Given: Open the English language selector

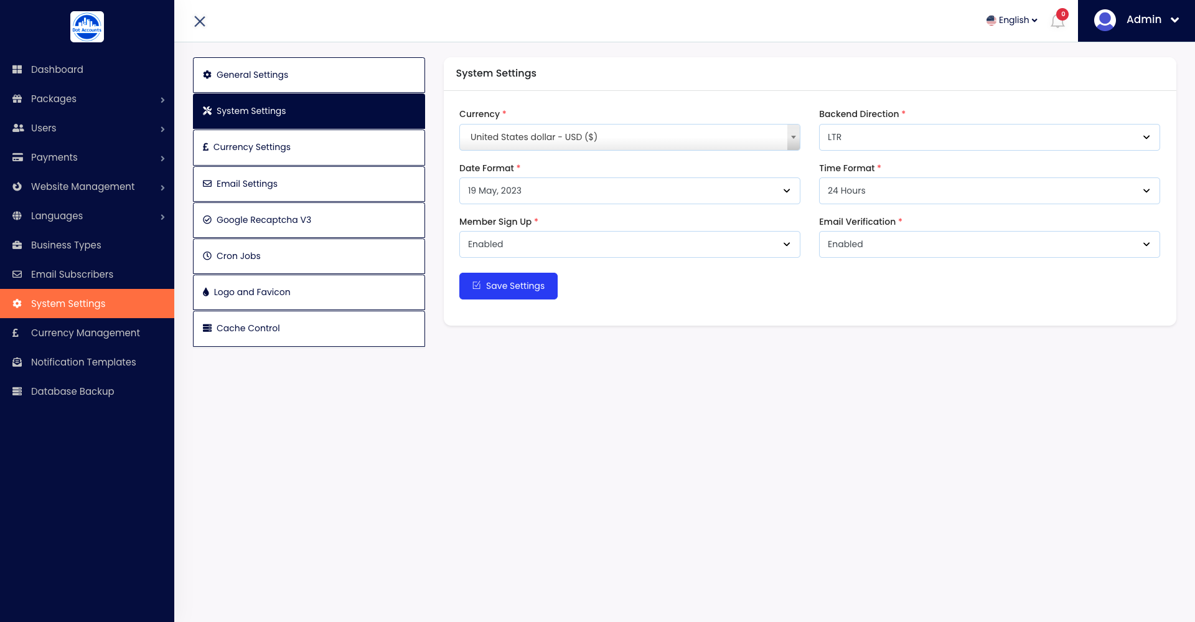Looking at the screenshot, I should coord(1012,20).
